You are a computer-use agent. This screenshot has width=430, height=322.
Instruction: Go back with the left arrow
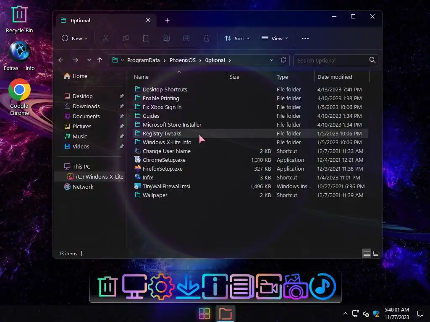tap(61, 60)
